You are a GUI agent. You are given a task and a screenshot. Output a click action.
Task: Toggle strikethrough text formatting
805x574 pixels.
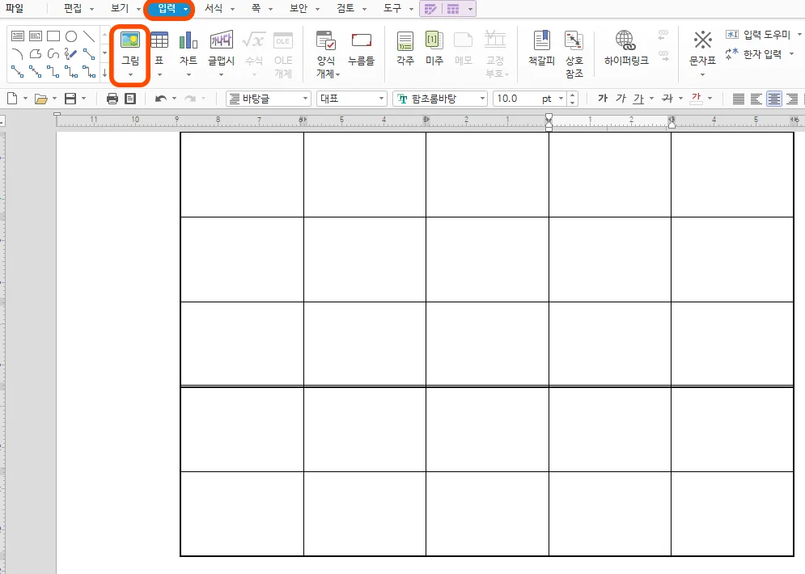[x=667, y=98]
